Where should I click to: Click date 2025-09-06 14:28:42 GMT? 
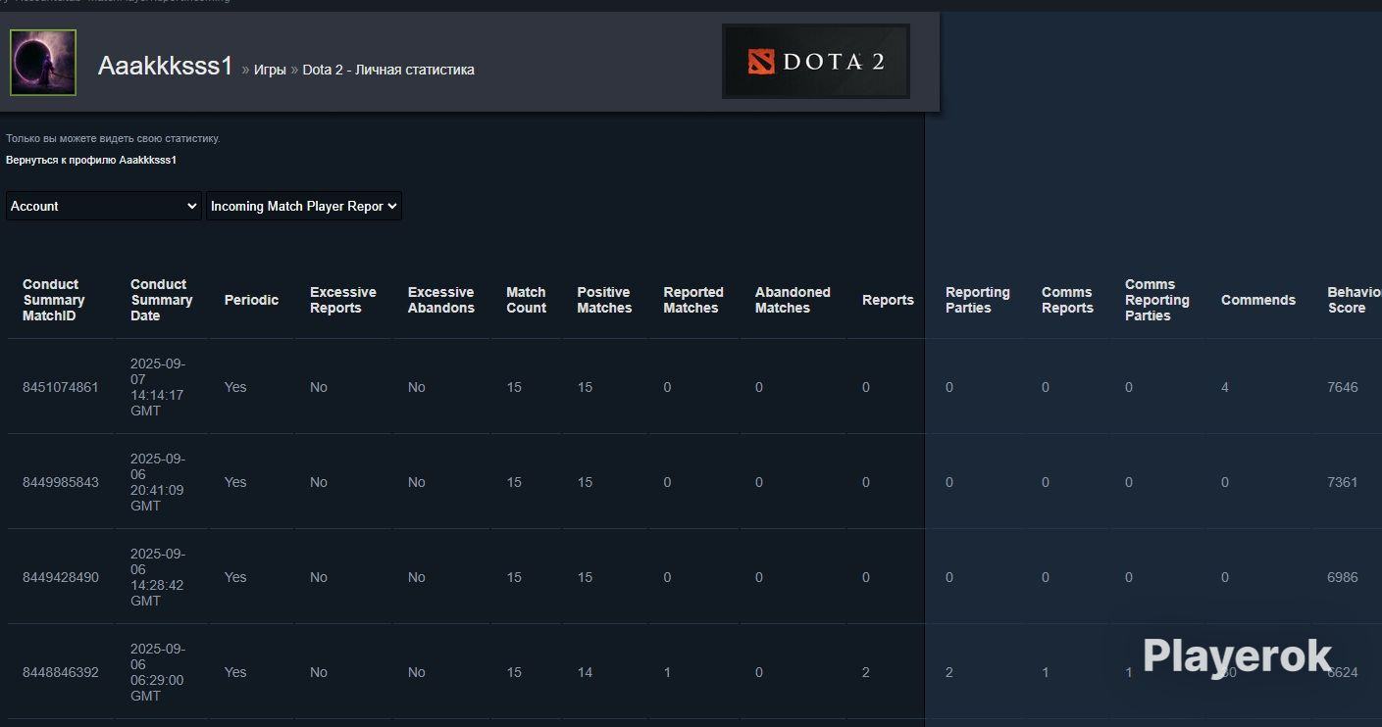158,577
